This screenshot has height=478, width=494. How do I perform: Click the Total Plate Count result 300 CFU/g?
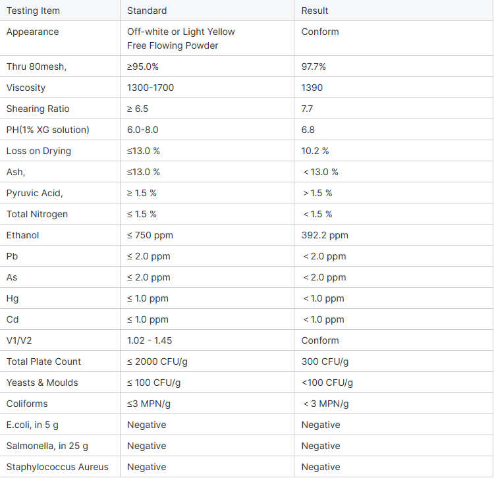325,361
